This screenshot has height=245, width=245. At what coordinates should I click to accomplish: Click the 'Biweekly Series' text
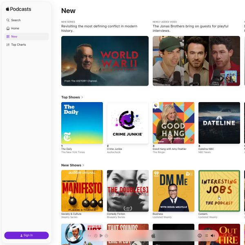[x=116, y=217]
